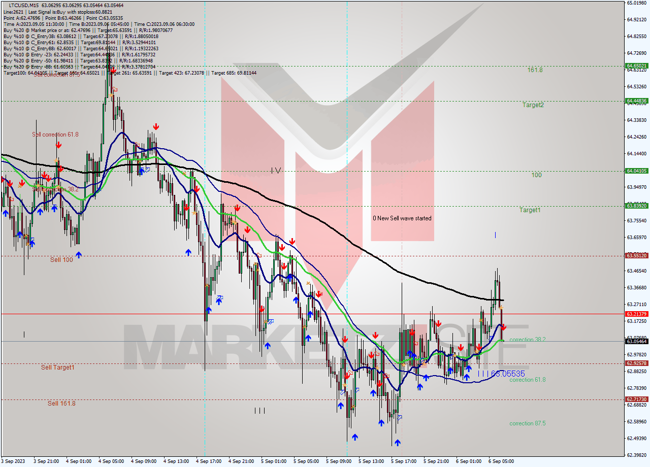Image resolution: width=650 pixels, height=467 pixels.
Task: Click the '4 Sep 21:00' time label
Action: tap(241, 461)
